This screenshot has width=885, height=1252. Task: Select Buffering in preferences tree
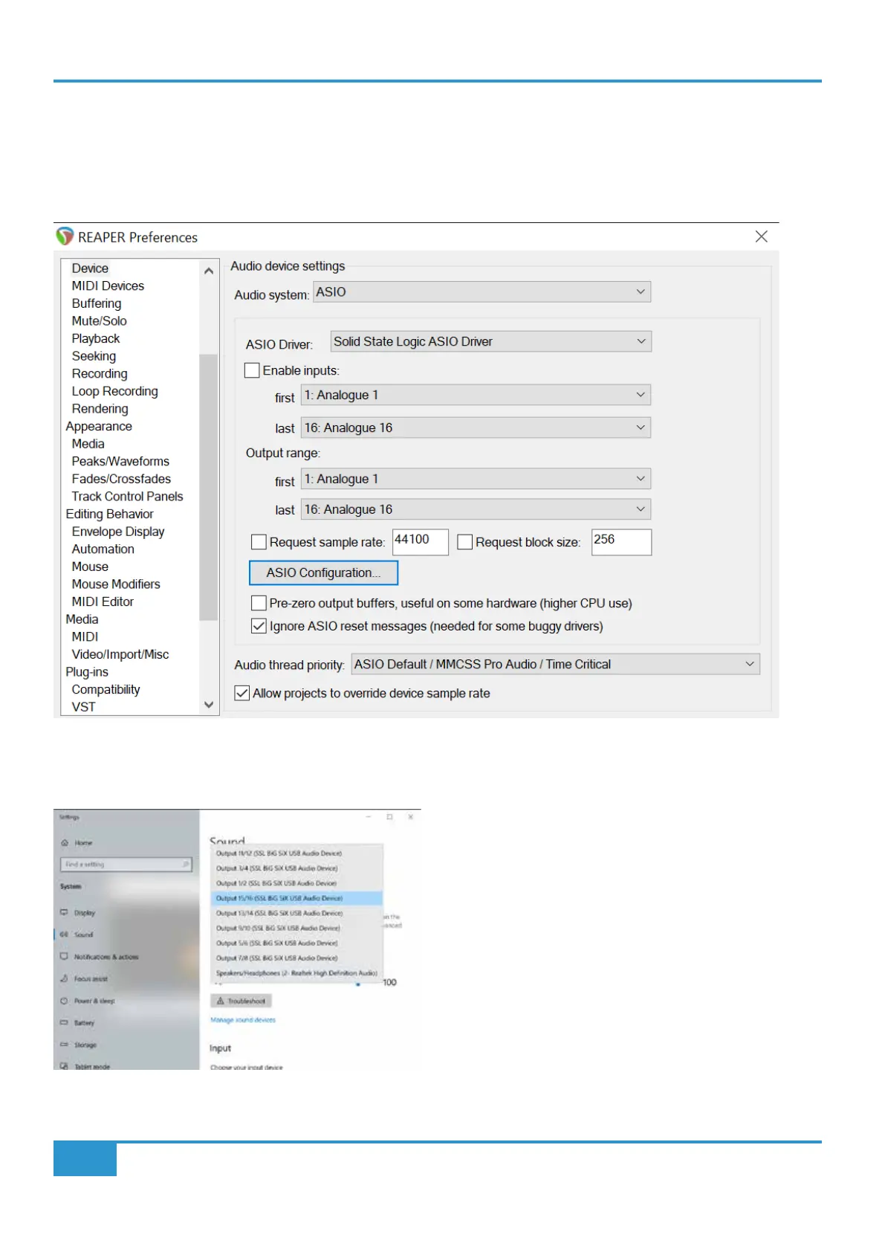(x=97, y=303)
